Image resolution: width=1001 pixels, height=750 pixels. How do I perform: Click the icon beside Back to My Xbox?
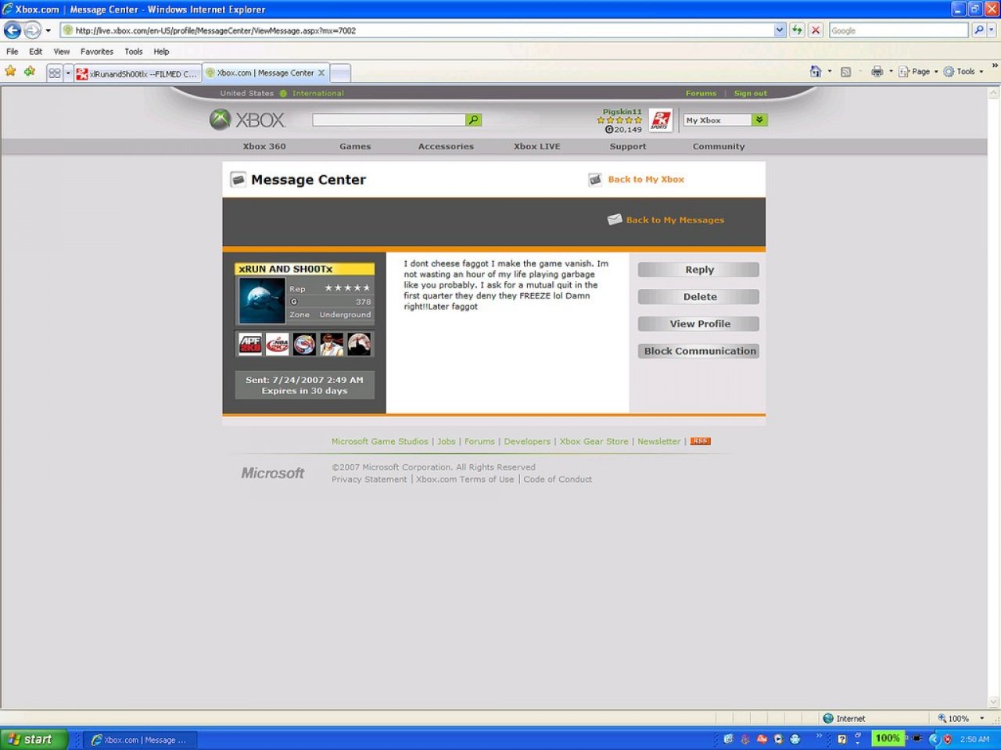[x=595, y=180]
